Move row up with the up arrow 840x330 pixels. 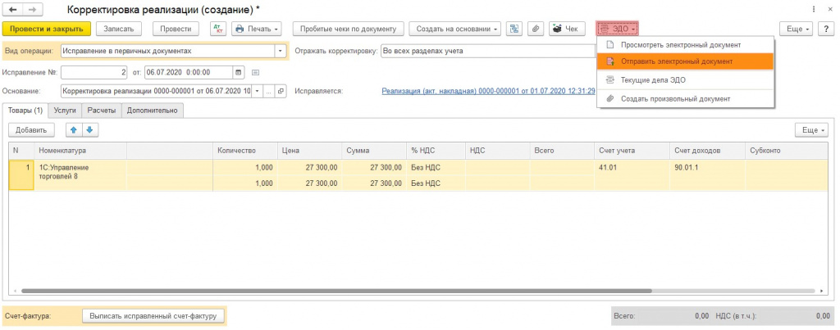74,130
